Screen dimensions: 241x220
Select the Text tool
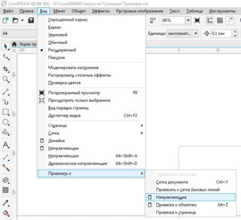pyautogui.click(x=6, y=145)
